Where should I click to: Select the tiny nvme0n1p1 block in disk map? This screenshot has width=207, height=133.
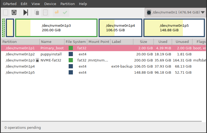coord(3,28)
